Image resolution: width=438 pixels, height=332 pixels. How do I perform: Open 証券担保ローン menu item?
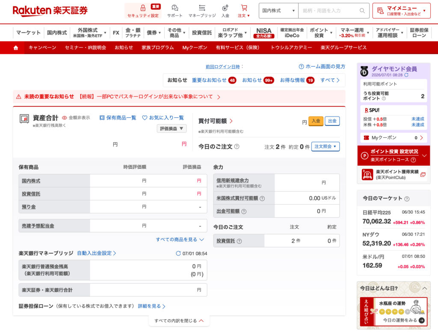coord(419,33)
